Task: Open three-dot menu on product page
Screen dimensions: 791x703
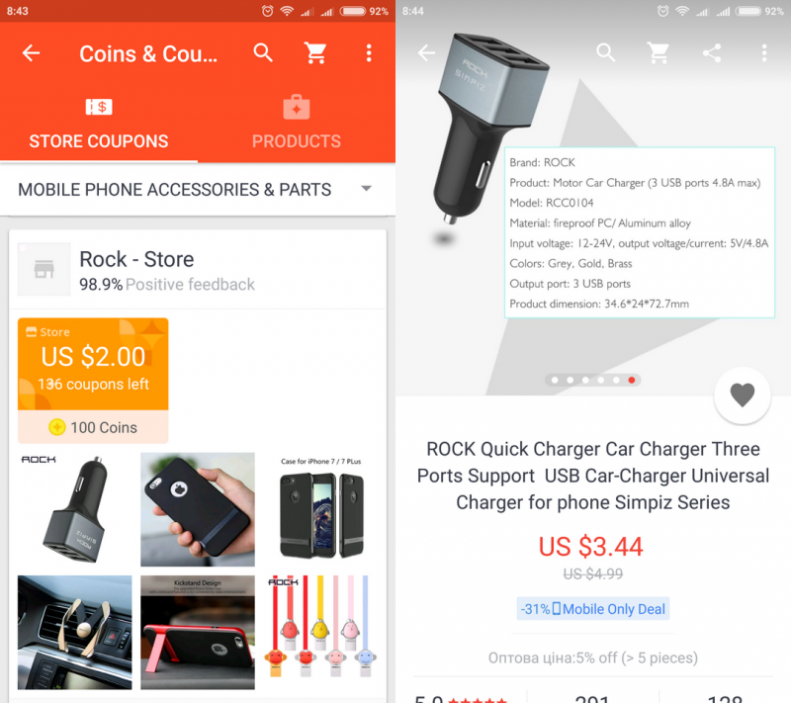Action: pos(764,52)
